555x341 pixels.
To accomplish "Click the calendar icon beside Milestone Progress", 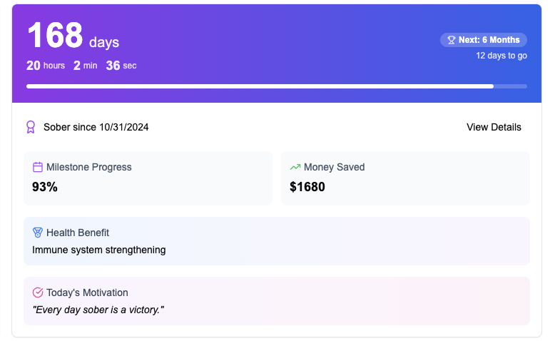I will point(38,167).
